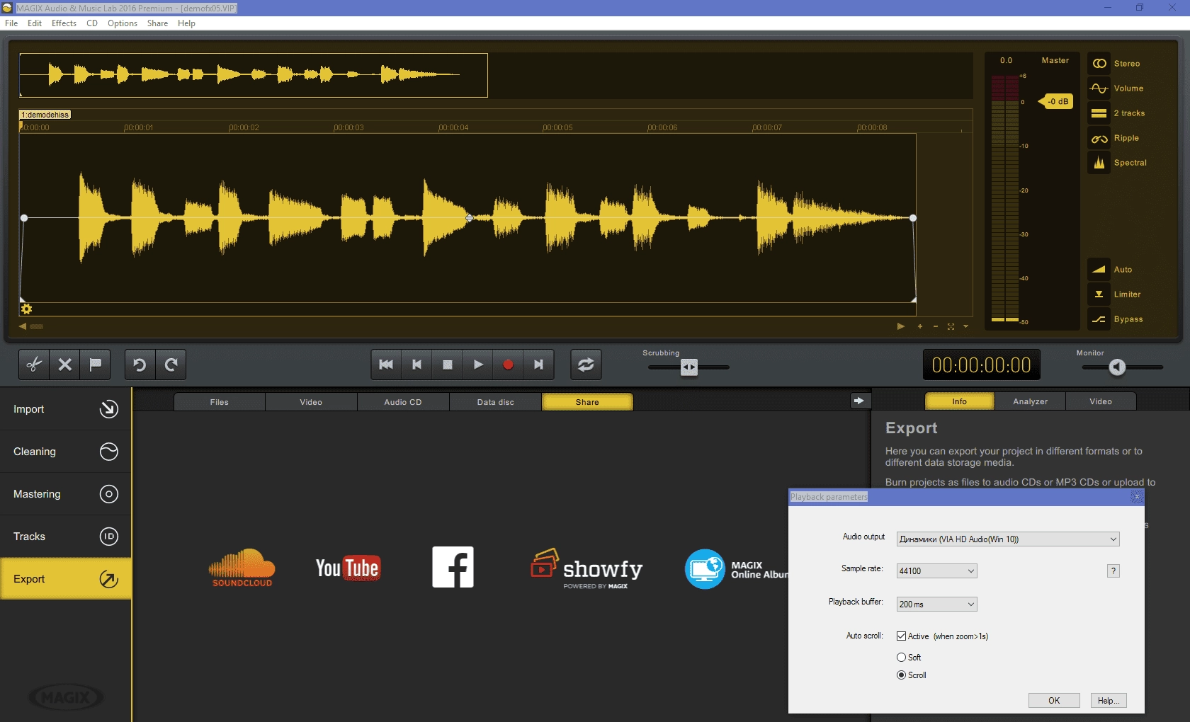Zoom out the waveform with minus icon
This screenshot has width=1190, height=722.
(x=936, y=326)
